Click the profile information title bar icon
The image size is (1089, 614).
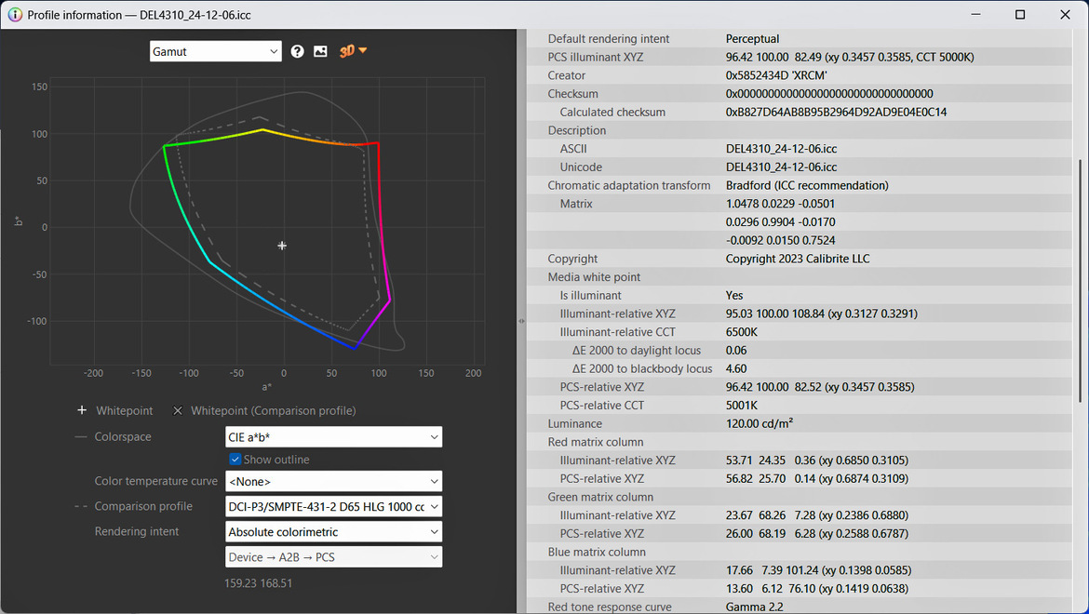15,15
